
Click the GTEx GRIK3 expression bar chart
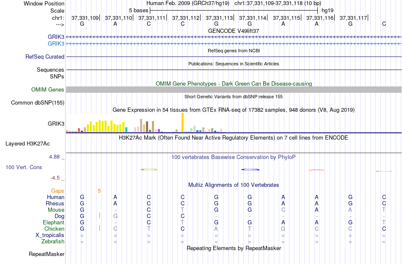(146, 123)
